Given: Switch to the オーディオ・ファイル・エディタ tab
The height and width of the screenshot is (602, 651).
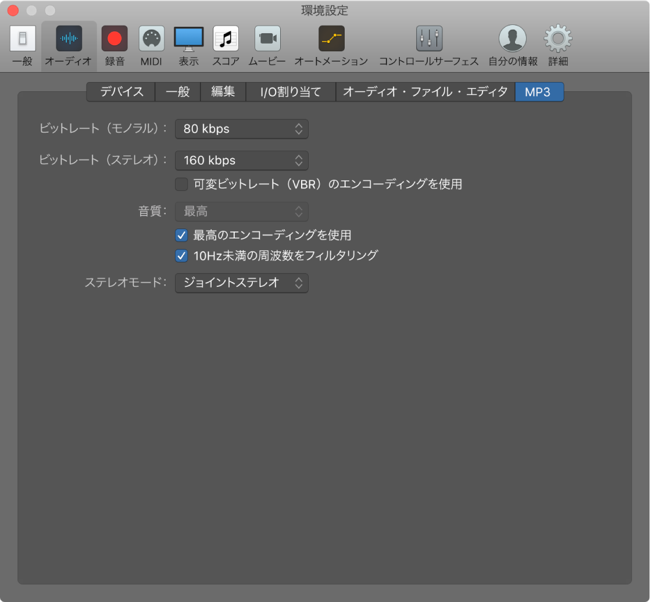Looking at the screenshot, I should coord(425,92).
